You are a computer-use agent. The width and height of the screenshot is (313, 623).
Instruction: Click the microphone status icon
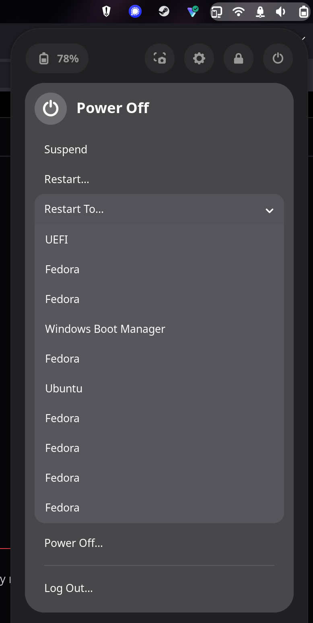pos(260,11)
